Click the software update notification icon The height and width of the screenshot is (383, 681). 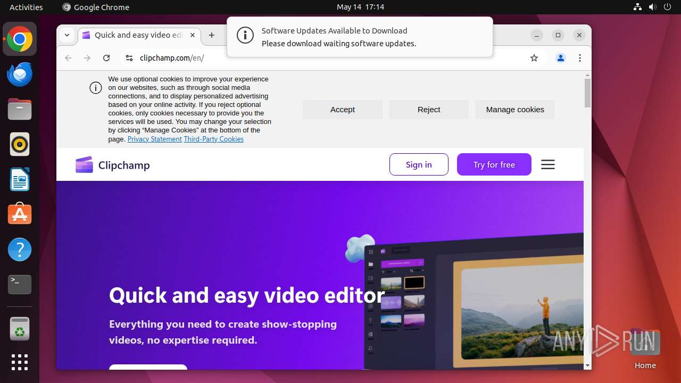(245, 36)
